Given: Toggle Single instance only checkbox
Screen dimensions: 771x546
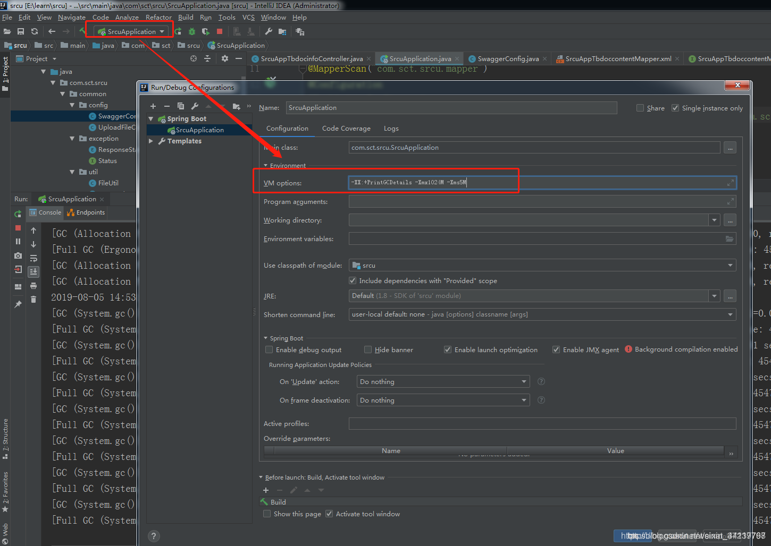Looking at the screenshot, I should coord(675,108).
